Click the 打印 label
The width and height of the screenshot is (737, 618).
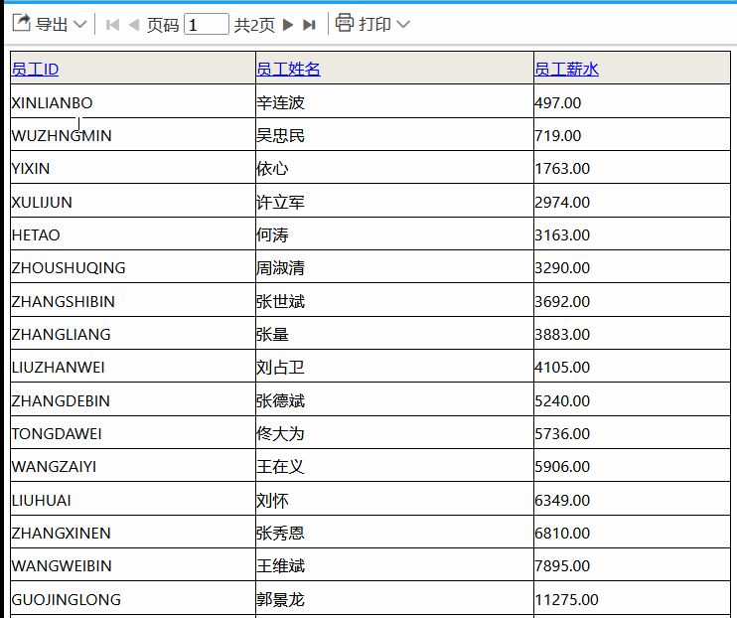point(374,24)
